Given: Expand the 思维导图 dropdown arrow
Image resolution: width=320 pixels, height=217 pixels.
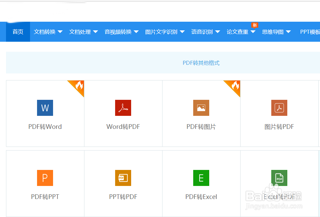Looking at the screenshot, I should coord(288,32).
